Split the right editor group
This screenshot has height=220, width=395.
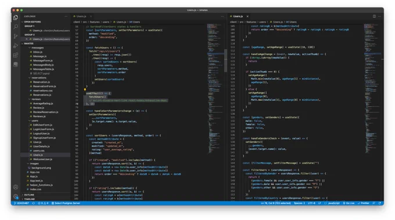click(x=374, y=16)
